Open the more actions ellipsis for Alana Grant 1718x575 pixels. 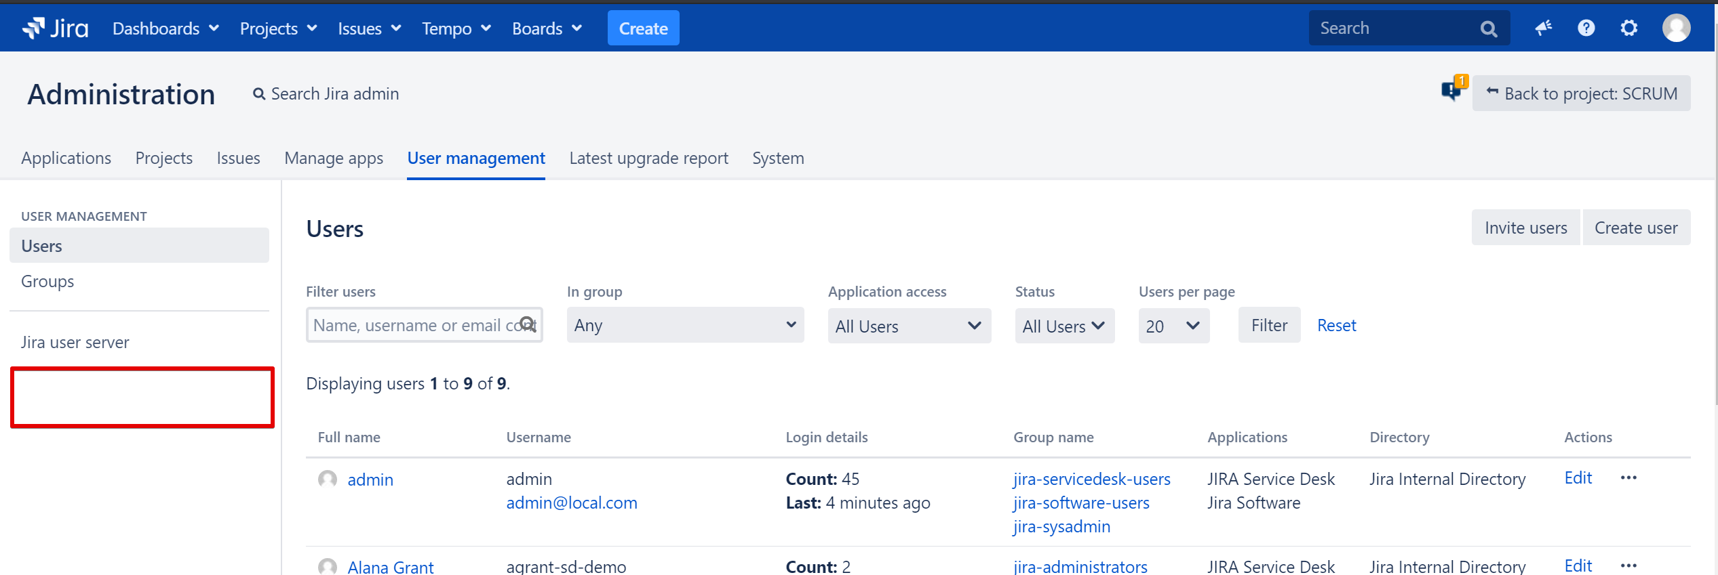tap(1628, 565)
